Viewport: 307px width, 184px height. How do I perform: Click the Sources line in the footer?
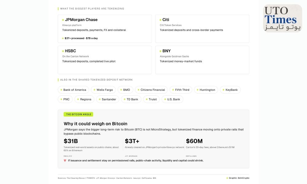107,178
